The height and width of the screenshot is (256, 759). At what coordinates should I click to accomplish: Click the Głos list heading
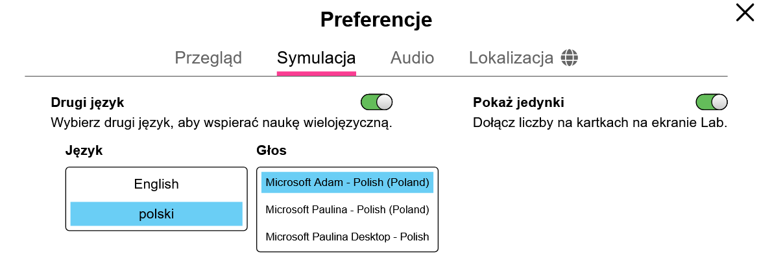tap(271, 151)
